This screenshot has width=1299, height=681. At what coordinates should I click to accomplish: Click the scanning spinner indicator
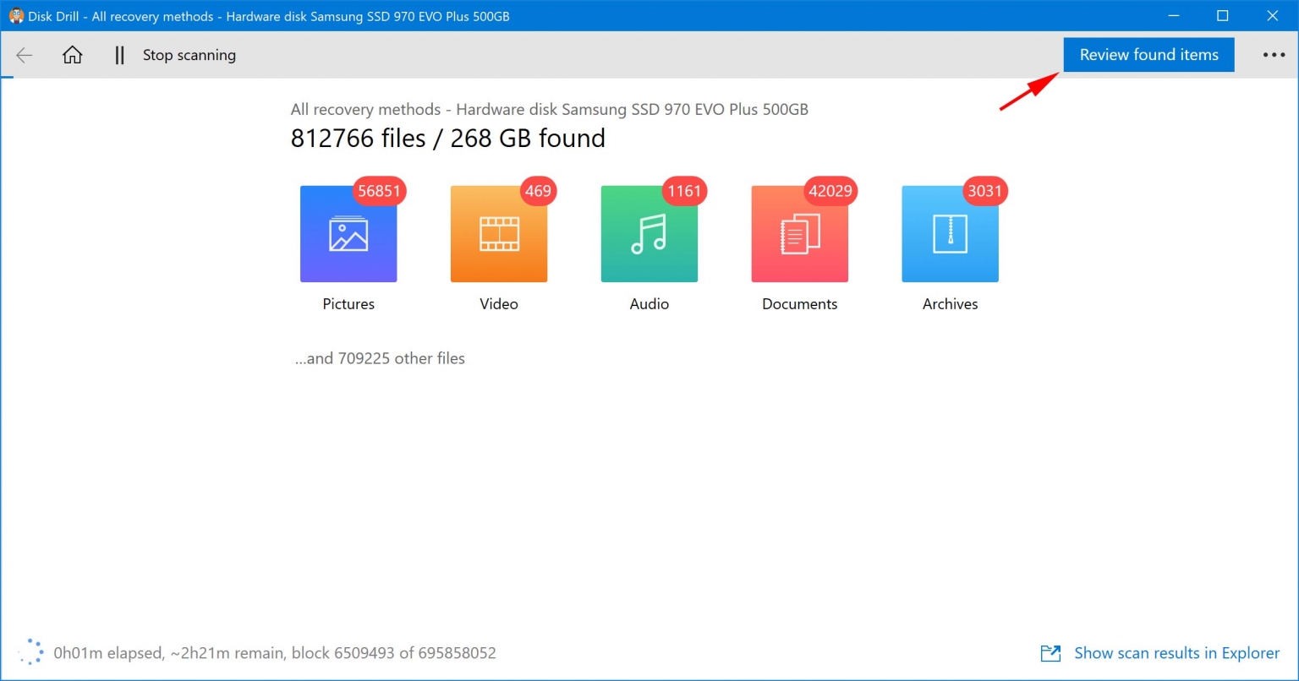[30, 651]
